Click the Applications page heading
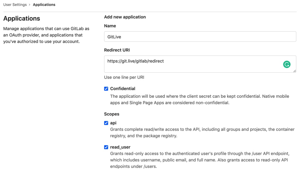 [x=21, y=18]
